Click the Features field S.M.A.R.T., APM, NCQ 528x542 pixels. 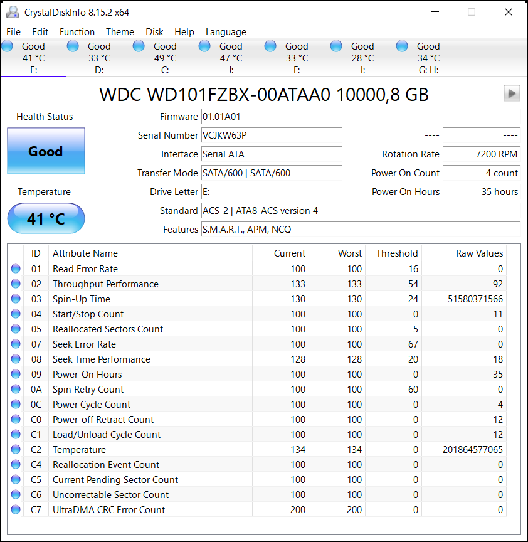361,230
